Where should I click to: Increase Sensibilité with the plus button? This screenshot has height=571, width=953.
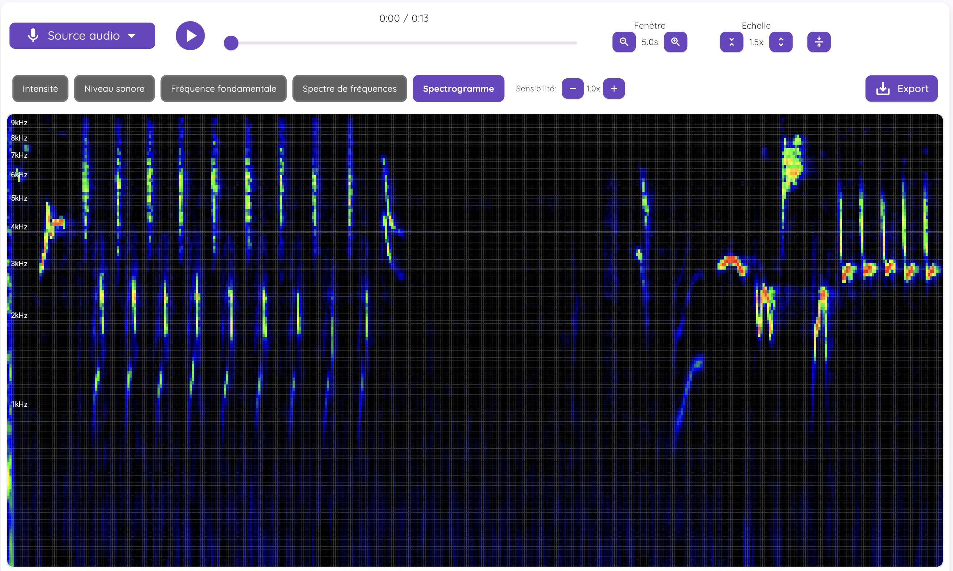[614, 88]
